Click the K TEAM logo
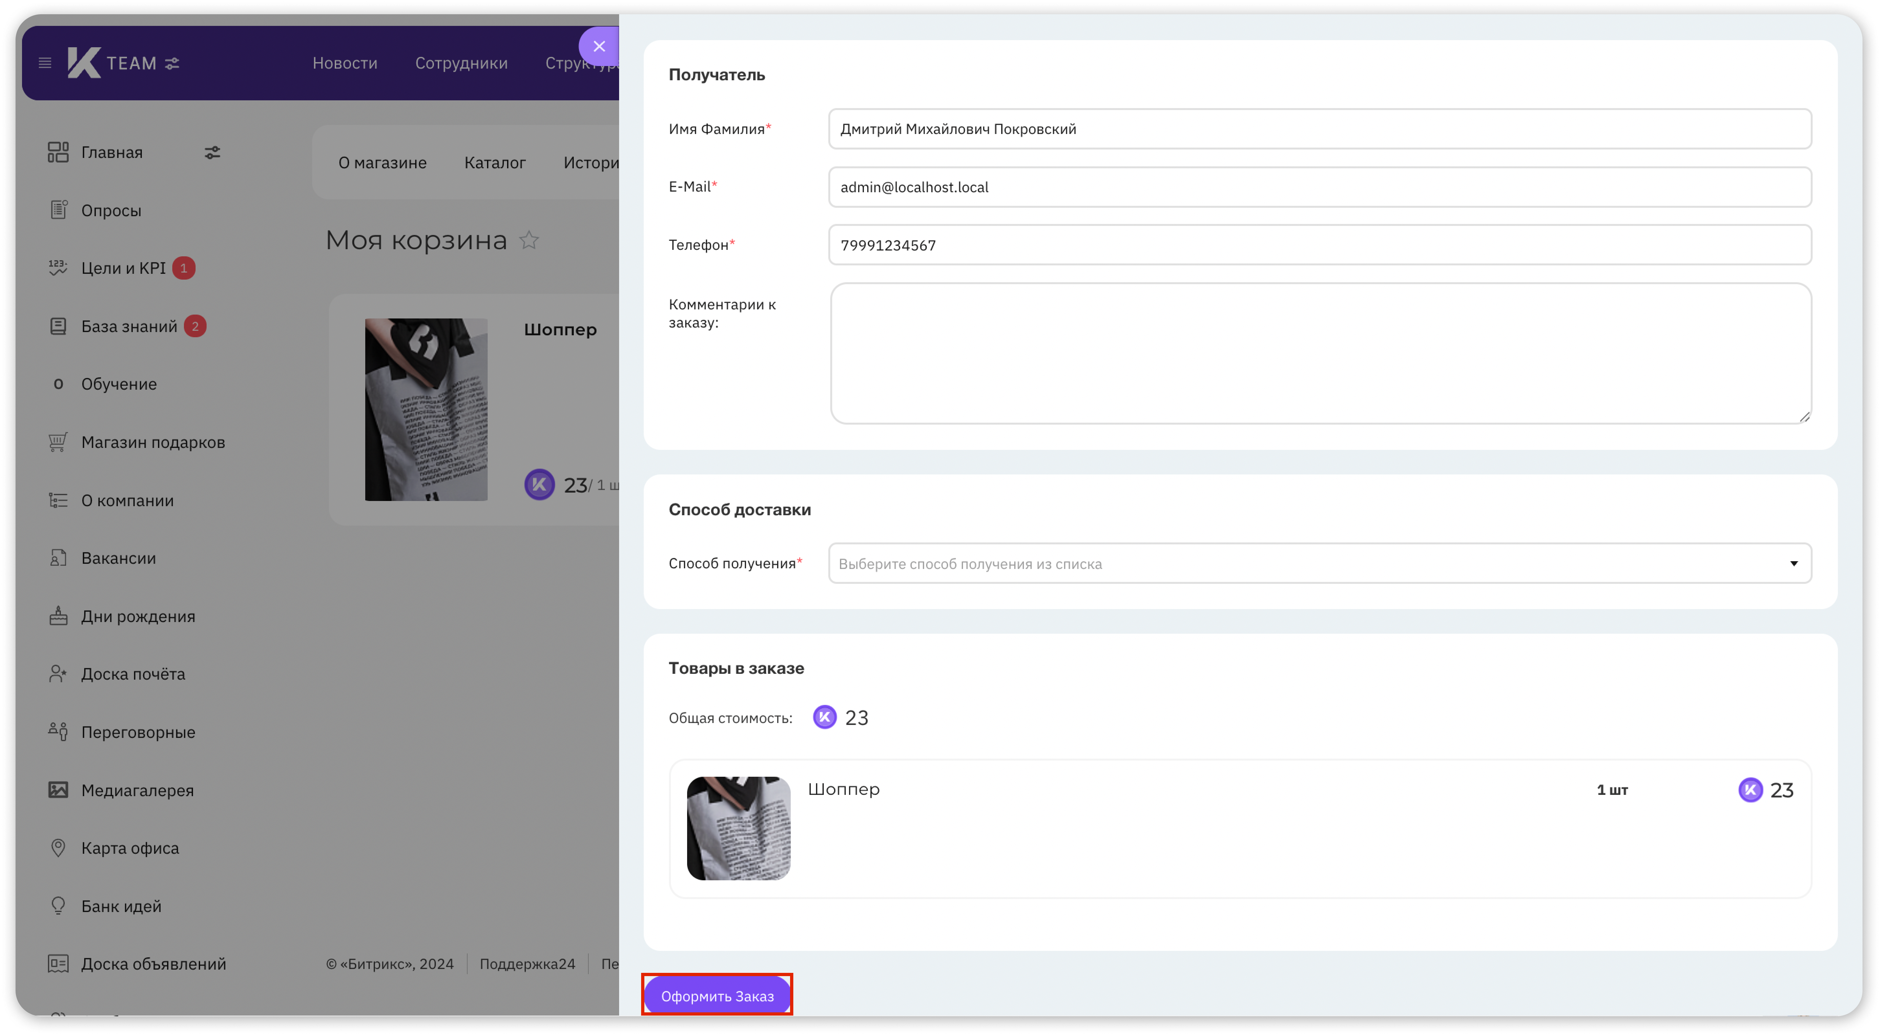 [112, 63]
